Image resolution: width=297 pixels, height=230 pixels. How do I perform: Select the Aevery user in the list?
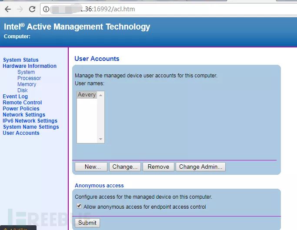click(87, 94)
